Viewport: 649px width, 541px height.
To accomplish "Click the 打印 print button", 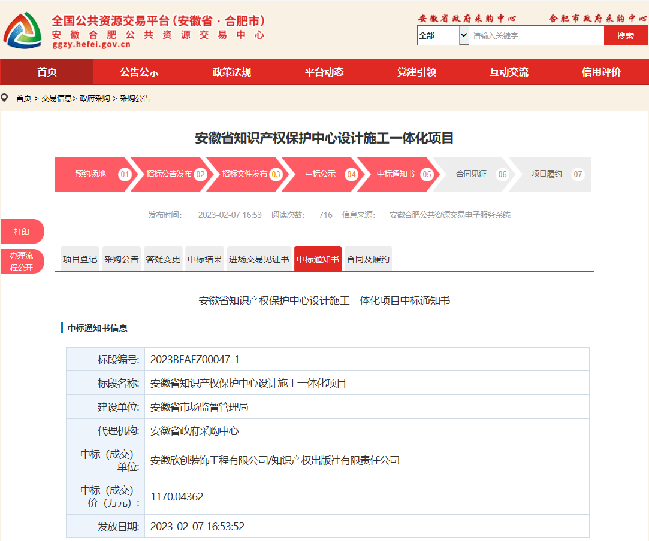I will coord(22,232).
